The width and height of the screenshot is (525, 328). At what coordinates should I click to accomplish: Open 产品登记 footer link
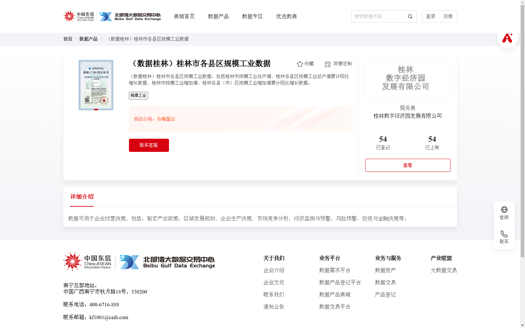point(385,295)
